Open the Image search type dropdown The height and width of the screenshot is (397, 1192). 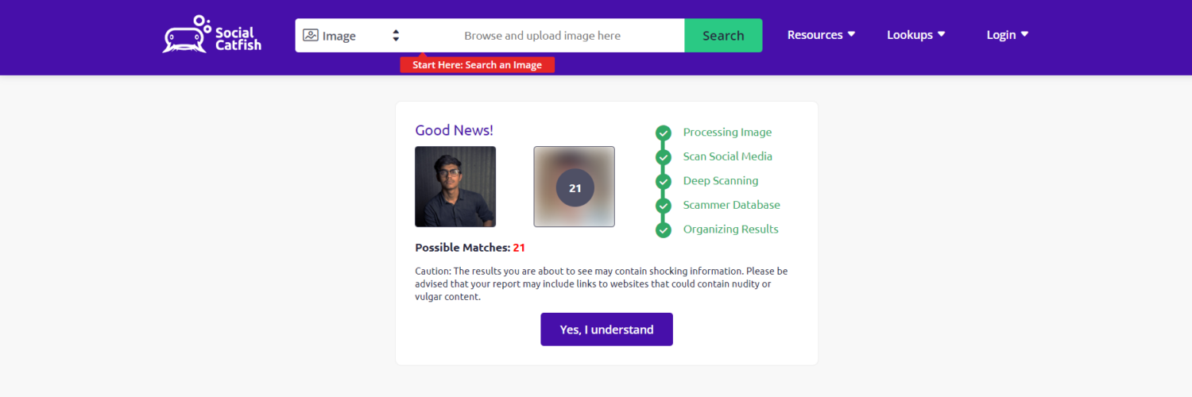(351, 35)
